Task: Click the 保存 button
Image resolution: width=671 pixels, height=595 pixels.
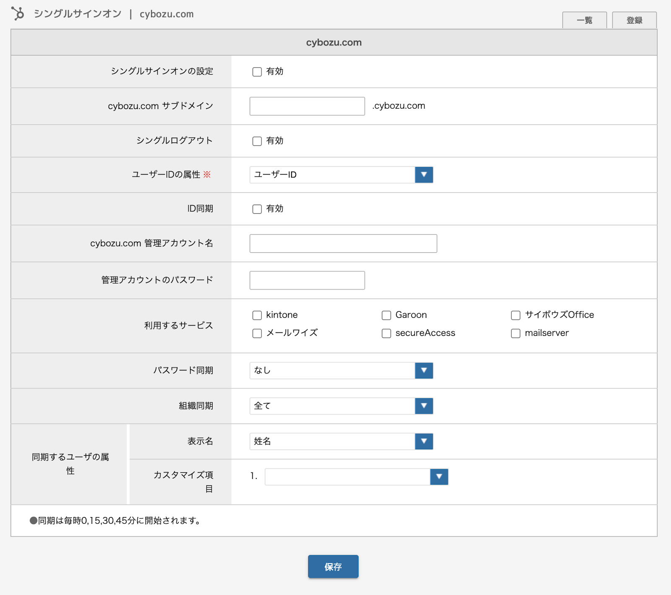Action: [x=333, y=566]
